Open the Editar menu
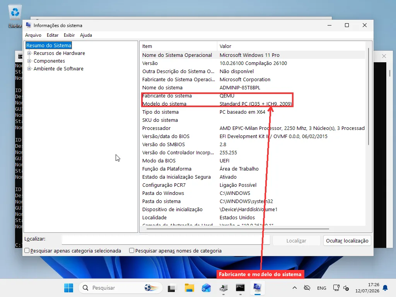This screenshot has width=396, height=297. 53,35
